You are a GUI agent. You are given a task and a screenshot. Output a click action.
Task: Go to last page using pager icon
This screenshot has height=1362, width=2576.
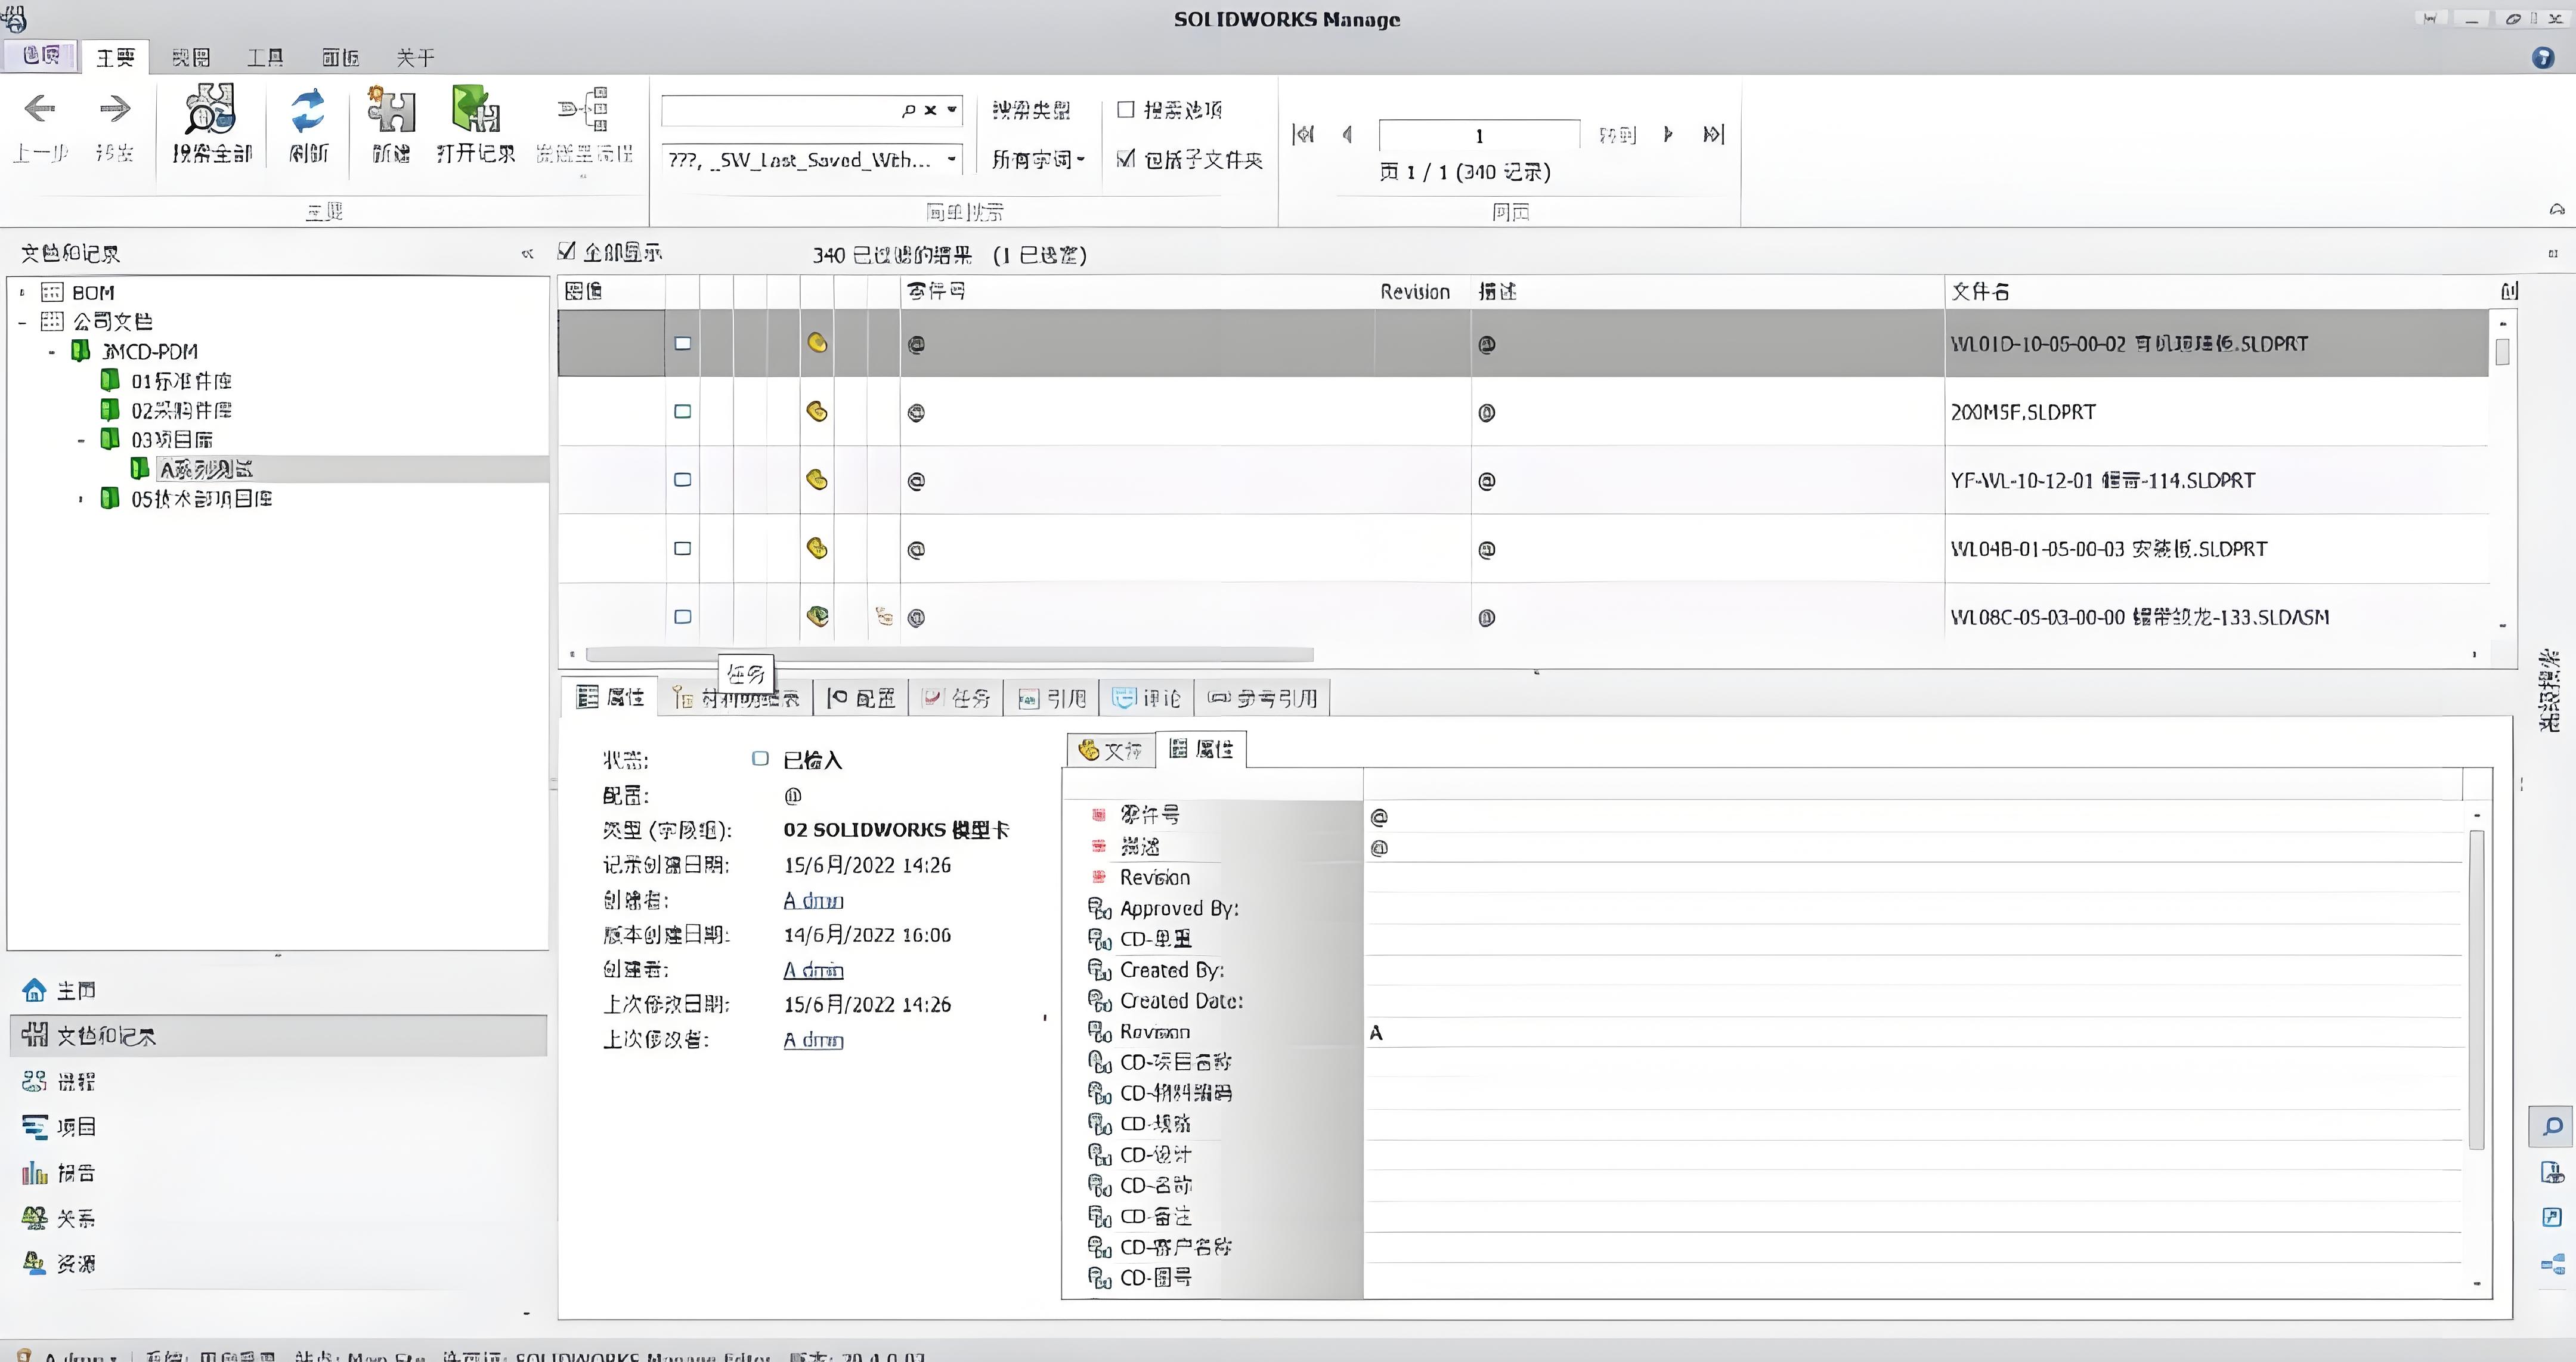coord(1713,134)
